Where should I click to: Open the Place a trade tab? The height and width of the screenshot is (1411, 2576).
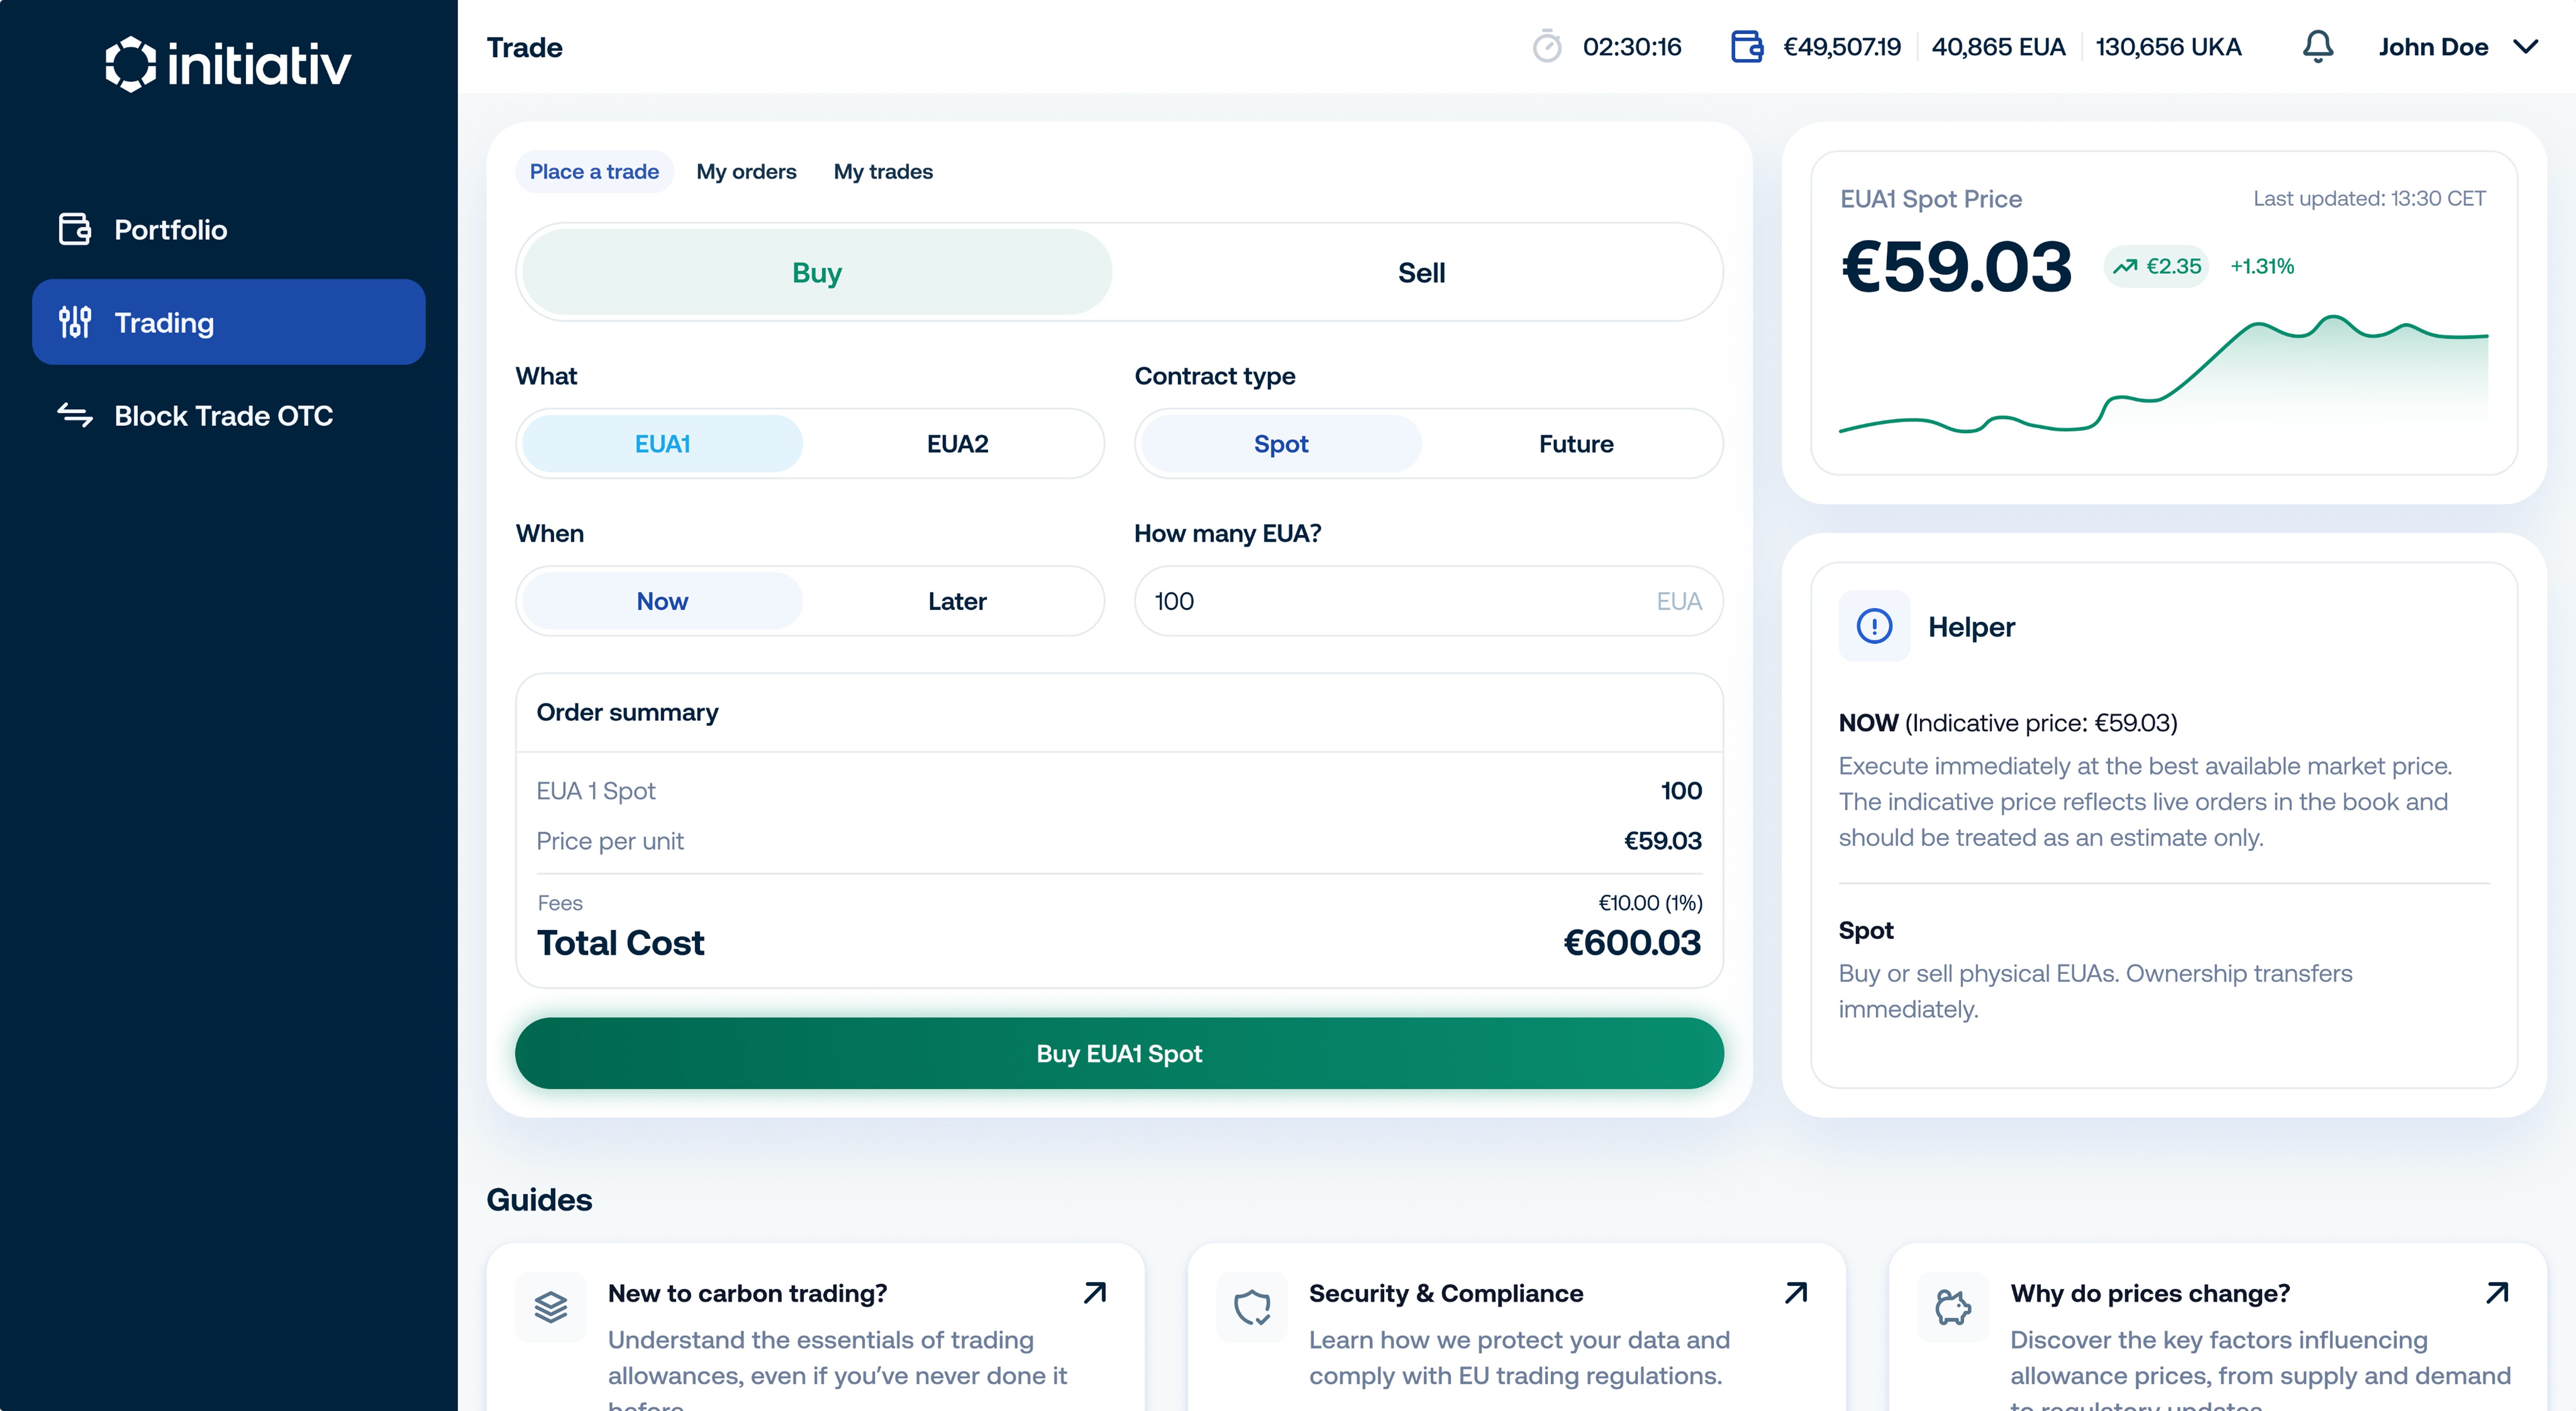tap(594, 171)
